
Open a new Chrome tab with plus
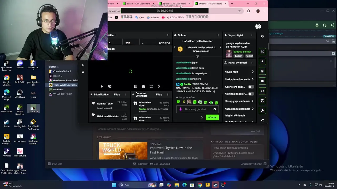click(232, 4)
